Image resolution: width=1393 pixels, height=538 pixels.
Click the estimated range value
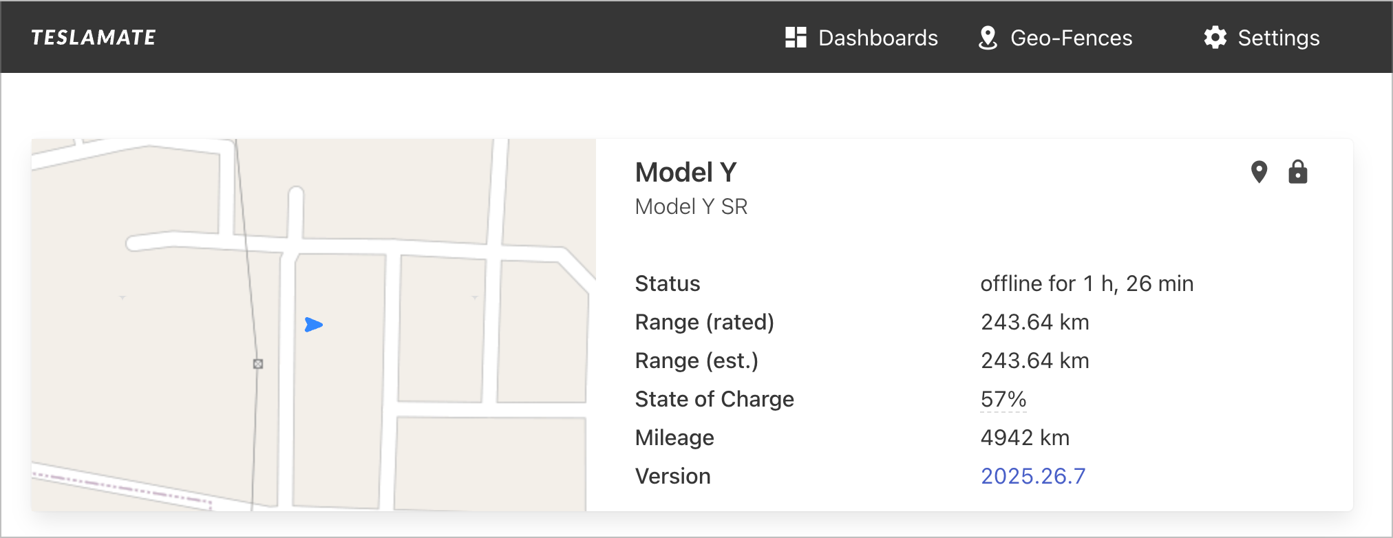[1034, 361]
